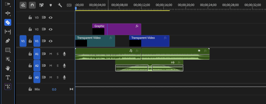Select the Razor tool

[8, 22]
